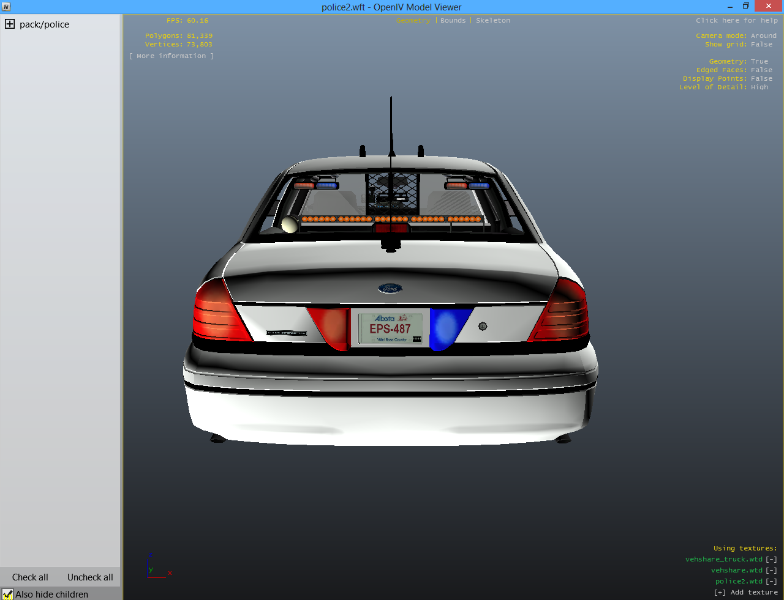Screen dimensions: 784x600
Task: Click the [+] Add texture control
Action: click(x=745, y=592)
